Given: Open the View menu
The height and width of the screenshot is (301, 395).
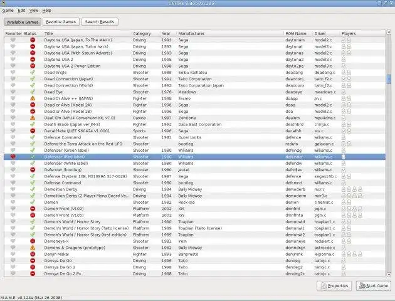Looking at the screenshot, I should (x=34, y=11).
